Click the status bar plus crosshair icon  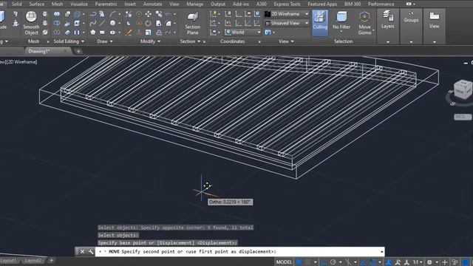(445, 262)
